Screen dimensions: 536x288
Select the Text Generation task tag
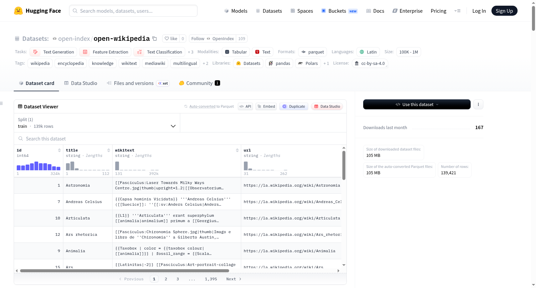pos(54,52)
